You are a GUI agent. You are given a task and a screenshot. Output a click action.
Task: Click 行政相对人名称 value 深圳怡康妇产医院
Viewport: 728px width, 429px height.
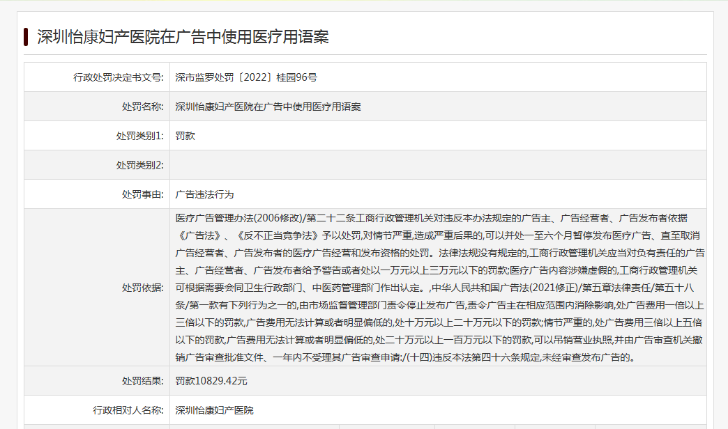point(214,410)
